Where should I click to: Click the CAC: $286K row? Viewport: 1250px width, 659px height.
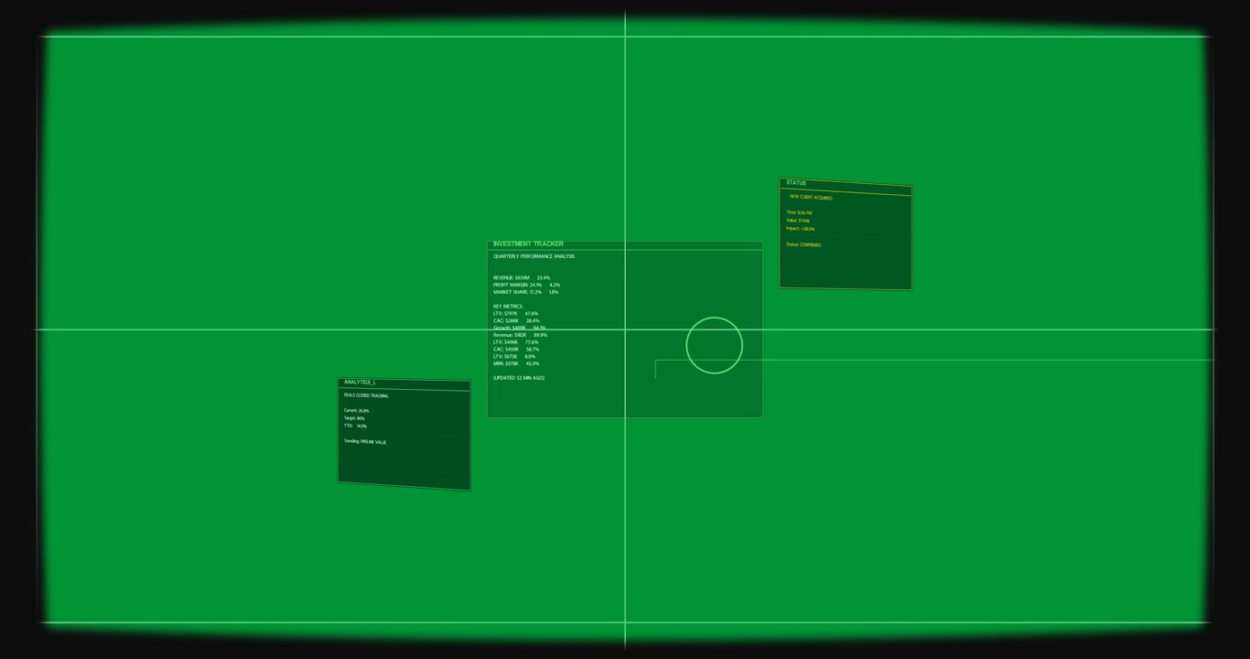coord(516,321)
